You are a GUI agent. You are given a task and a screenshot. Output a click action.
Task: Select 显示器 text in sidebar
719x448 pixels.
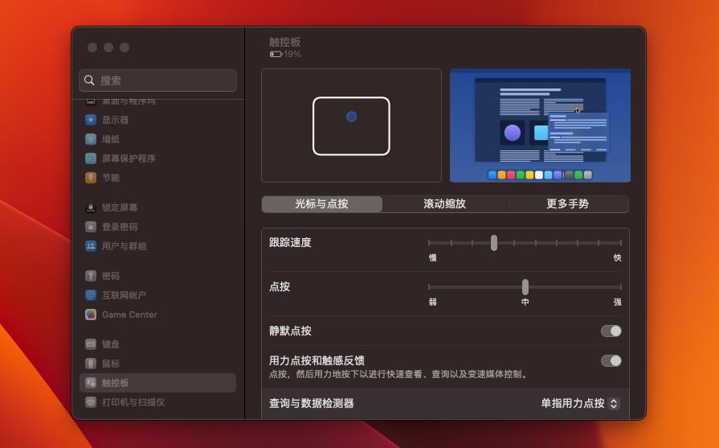(115, 120)
